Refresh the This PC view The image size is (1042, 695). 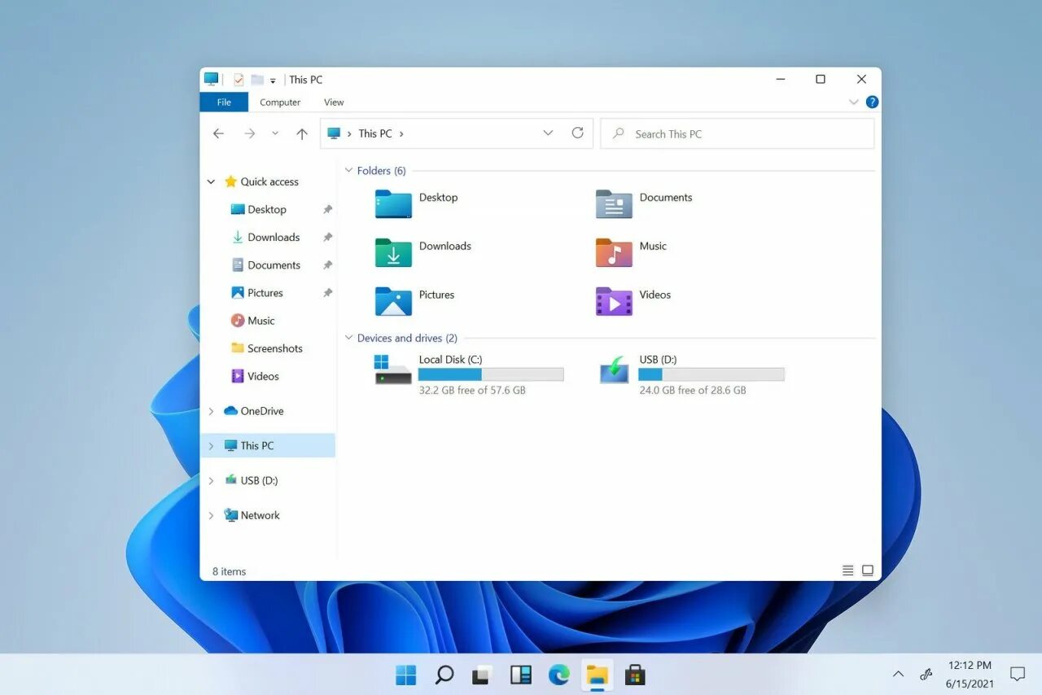[x=577, y=133]
